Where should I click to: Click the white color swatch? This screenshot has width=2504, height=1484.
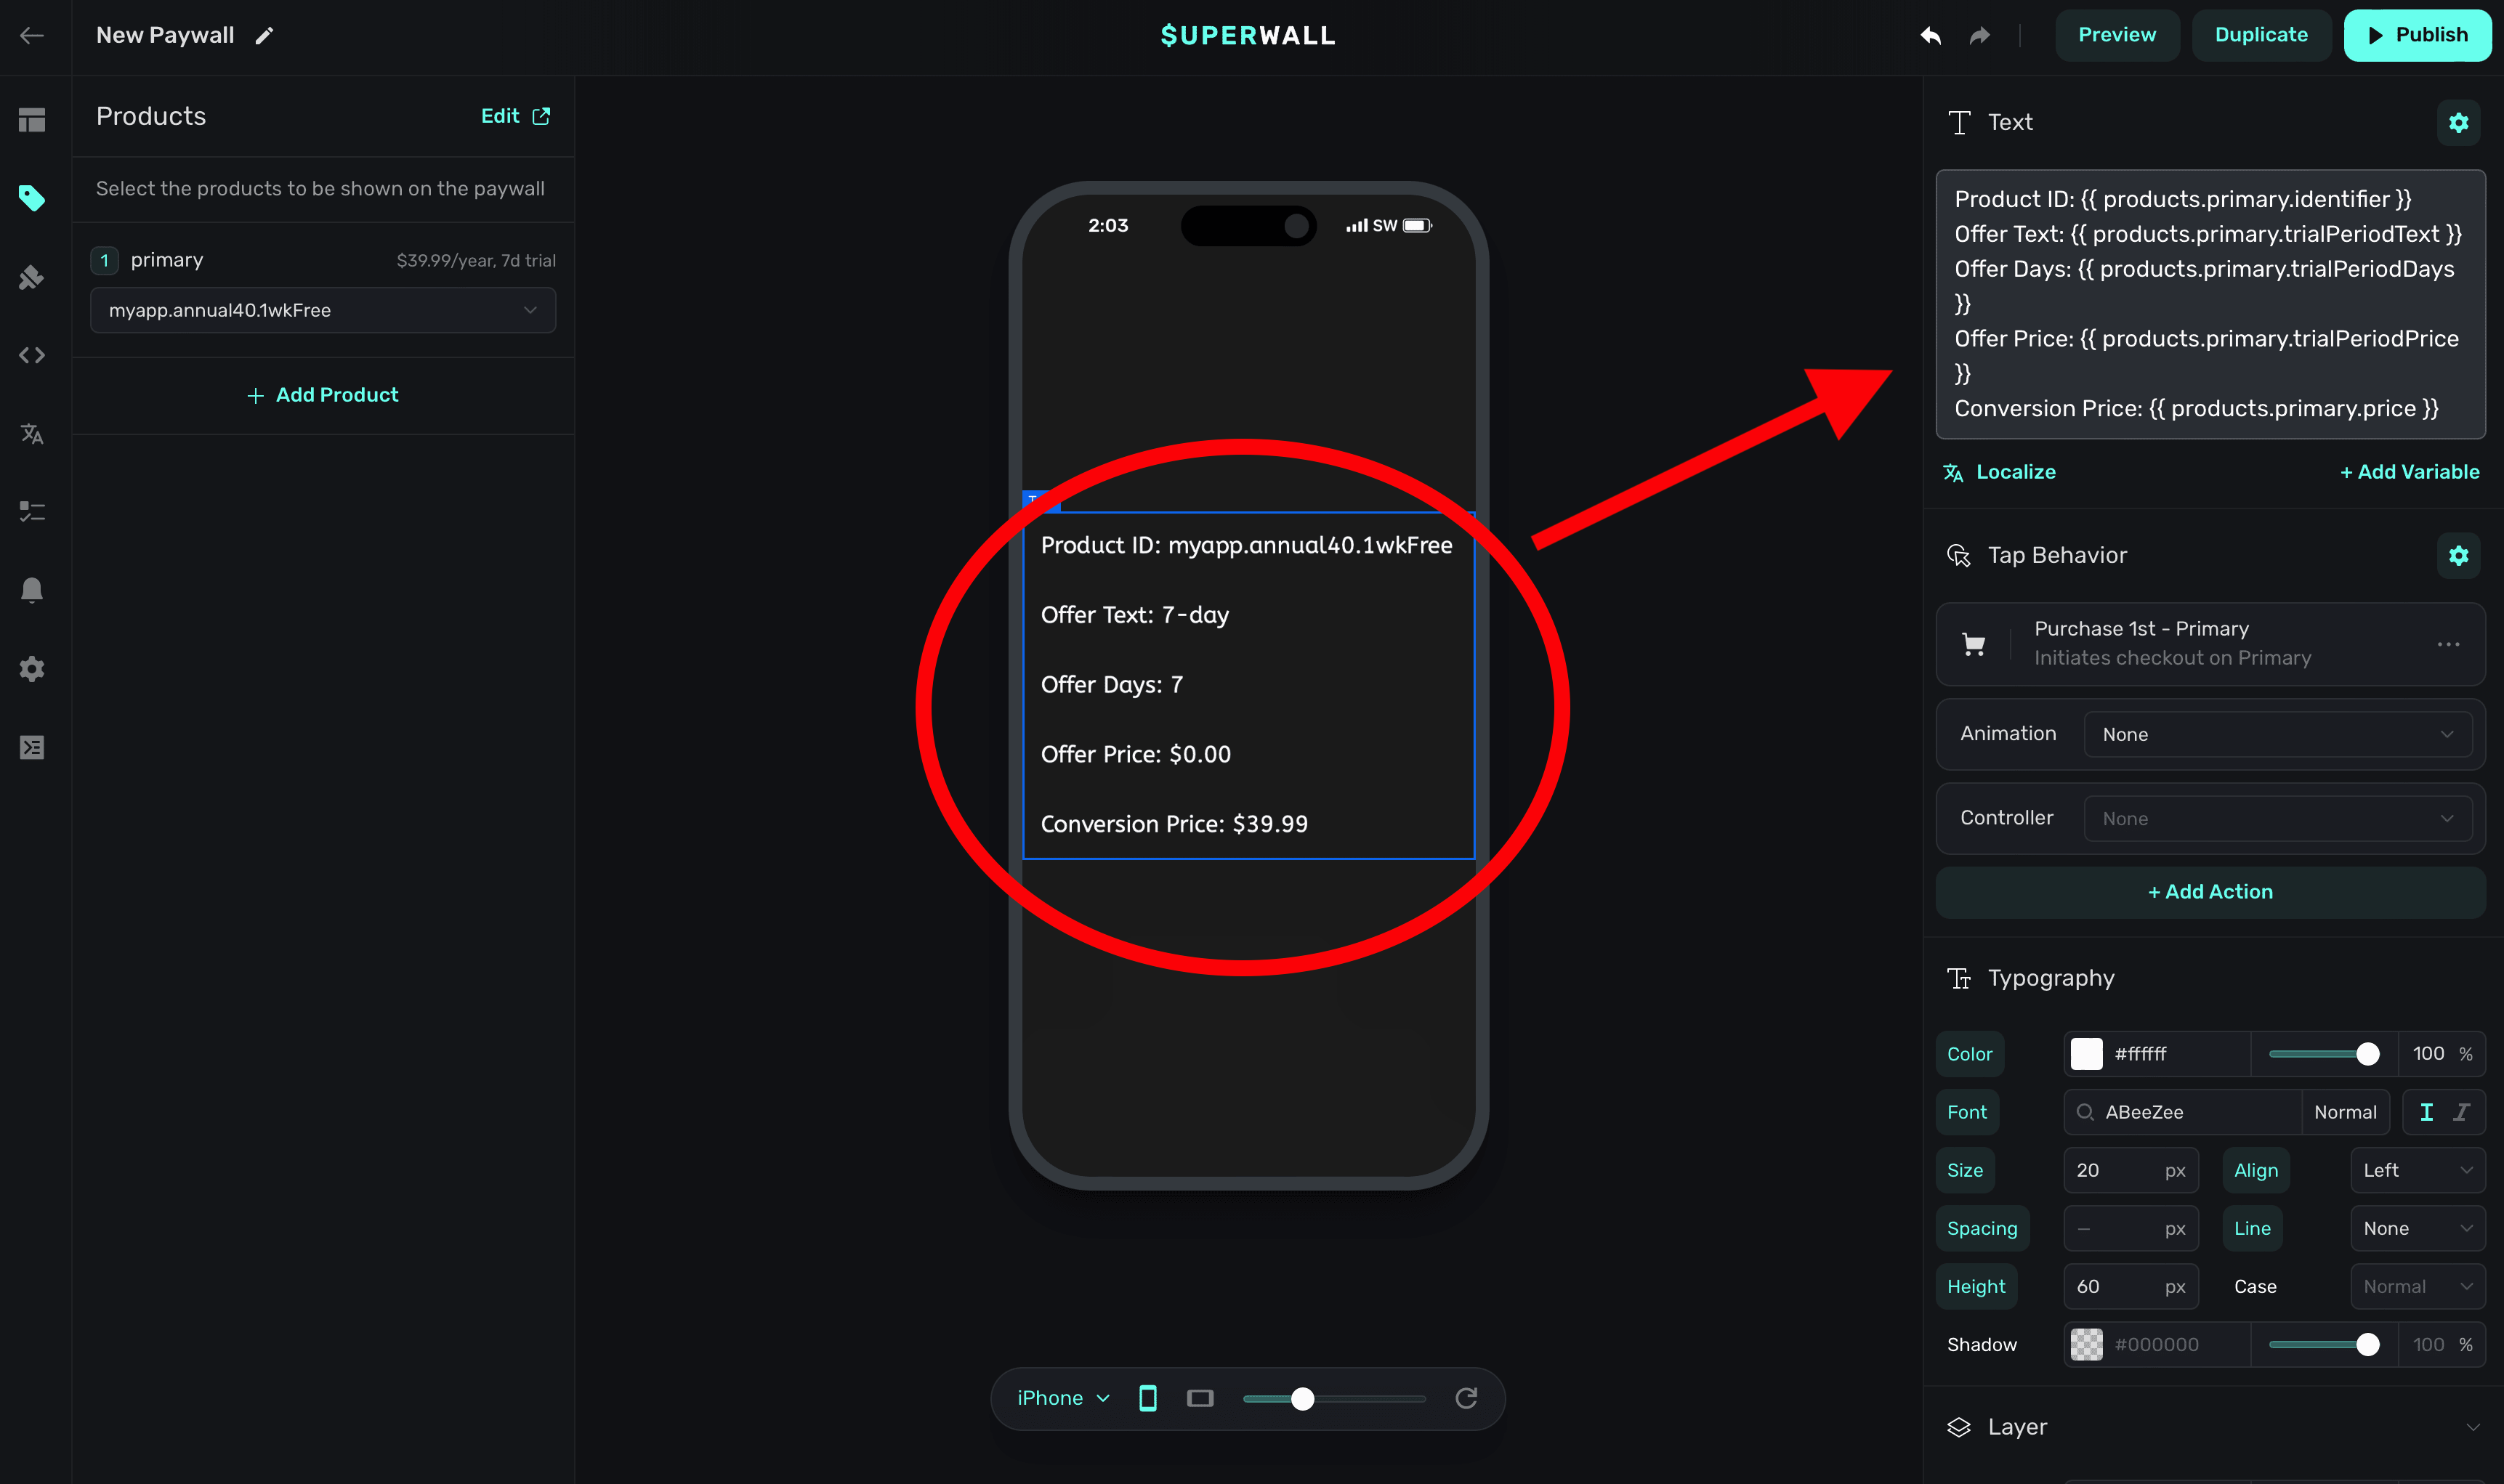pyautogui.click(x=2086, y=1054)
